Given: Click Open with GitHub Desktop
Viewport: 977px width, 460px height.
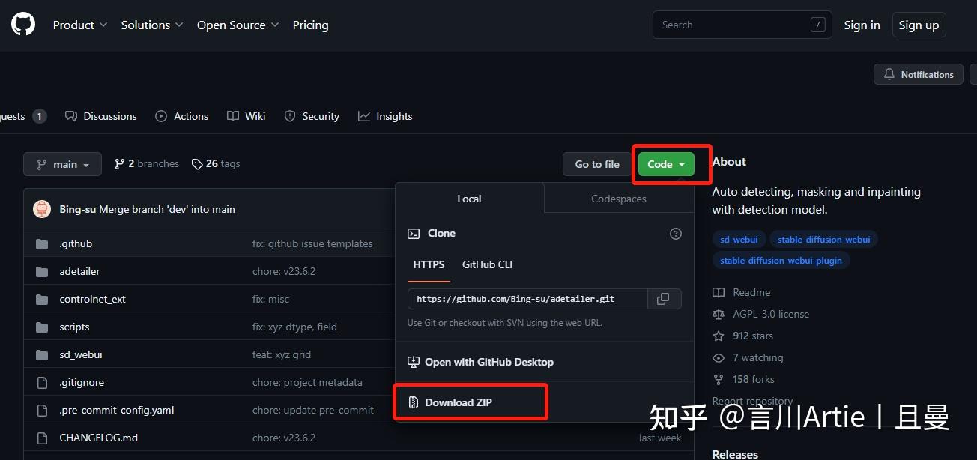Looking at the screenshot, I should [480, 362].
